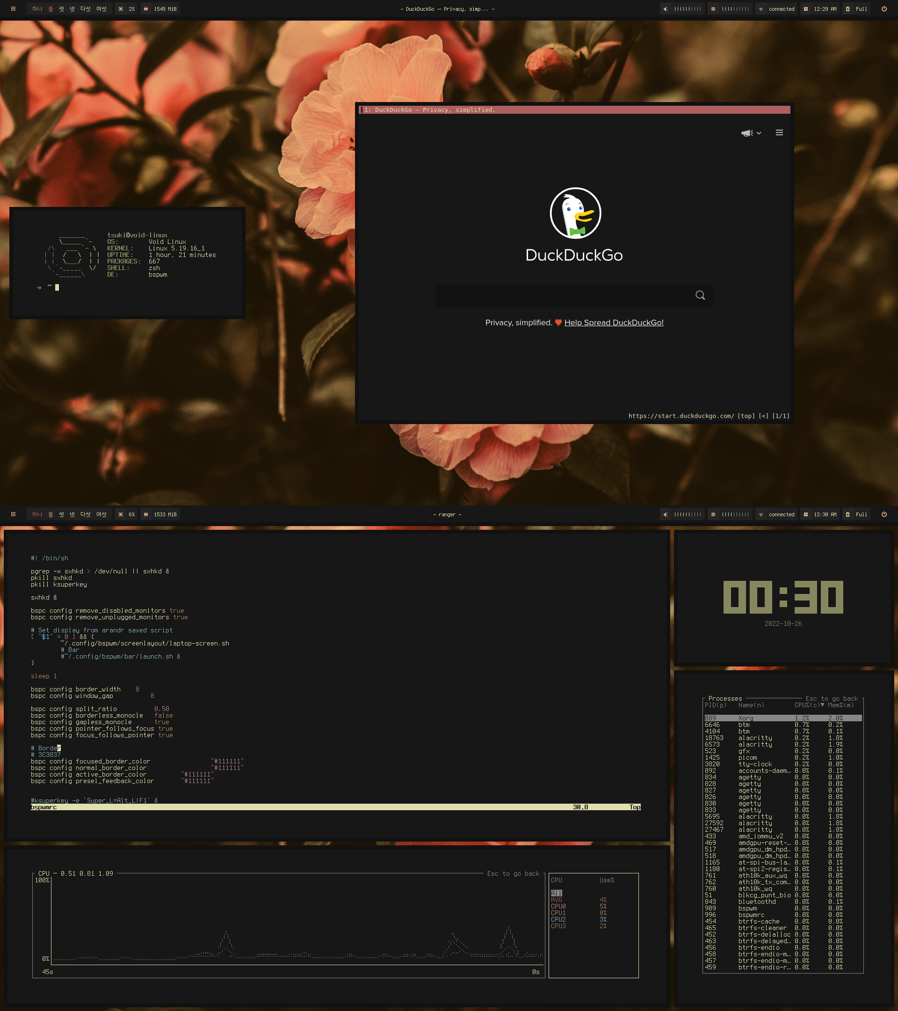Switch to workspace 하나 in top bar
898x1011 pixels.
click(x=37, y=9)
